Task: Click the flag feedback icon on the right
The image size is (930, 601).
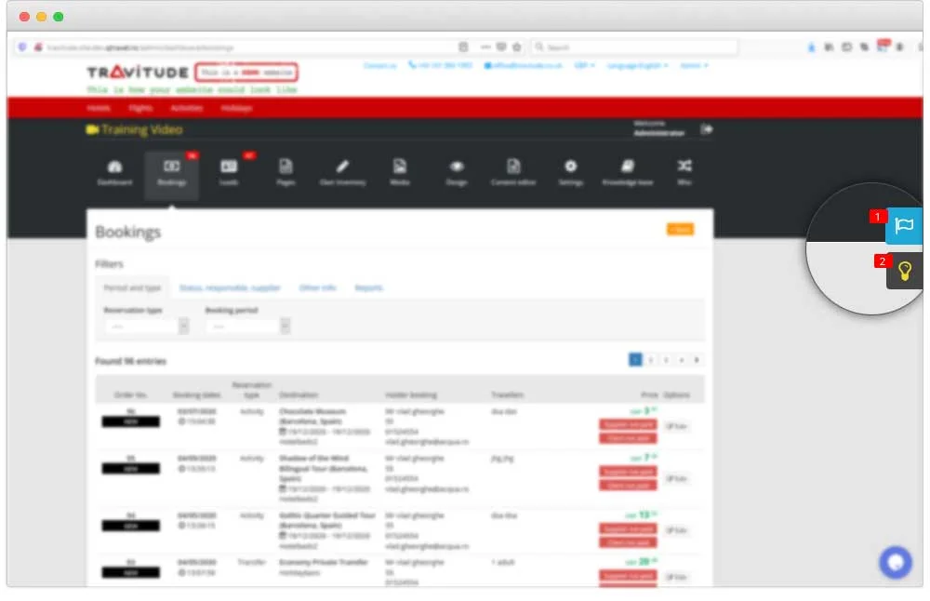Action: [903, 225]
